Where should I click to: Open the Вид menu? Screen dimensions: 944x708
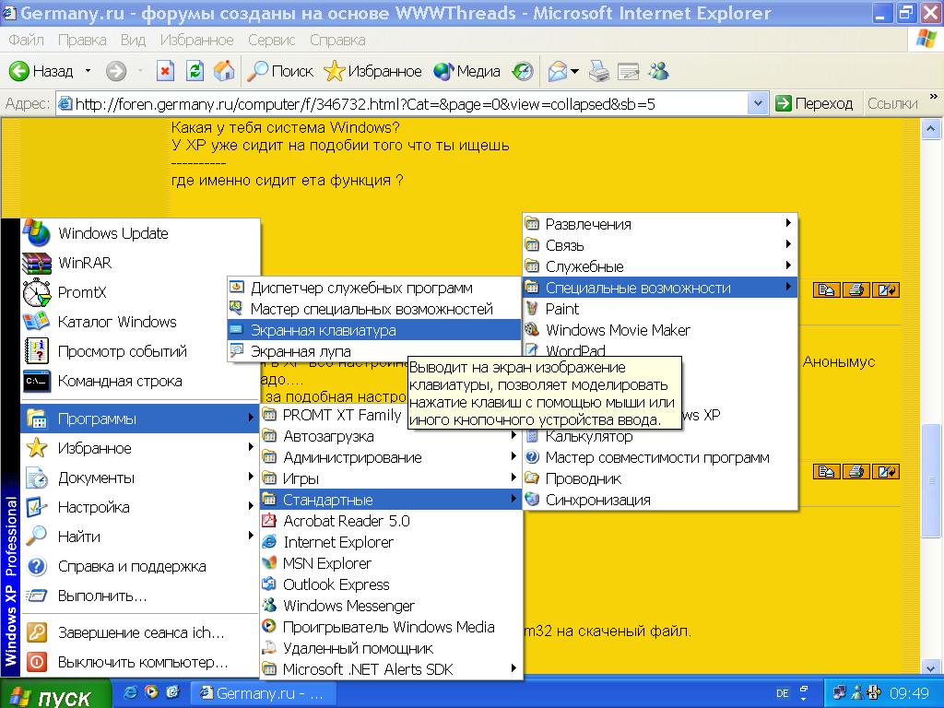point(133,40)
